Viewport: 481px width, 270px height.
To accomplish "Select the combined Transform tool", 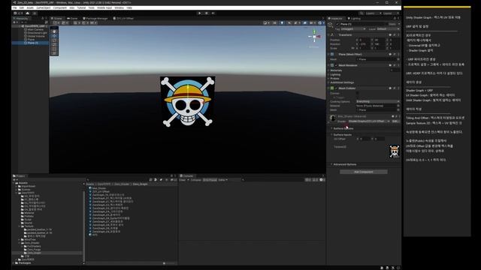I will point(54,53).
